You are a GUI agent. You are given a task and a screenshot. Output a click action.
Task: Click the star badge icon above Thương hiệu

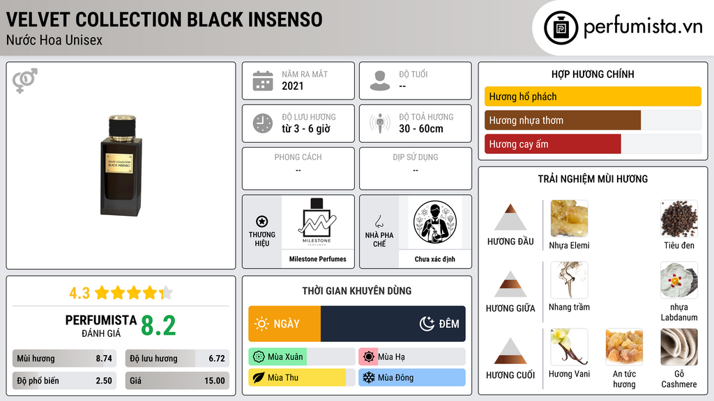[262, 221]
